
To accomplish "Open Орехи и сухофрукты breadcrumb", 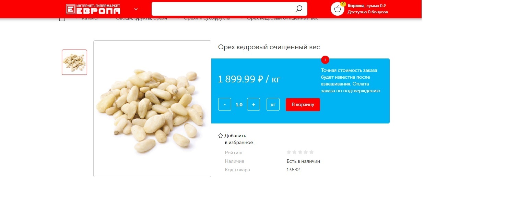I will [207, 18].
